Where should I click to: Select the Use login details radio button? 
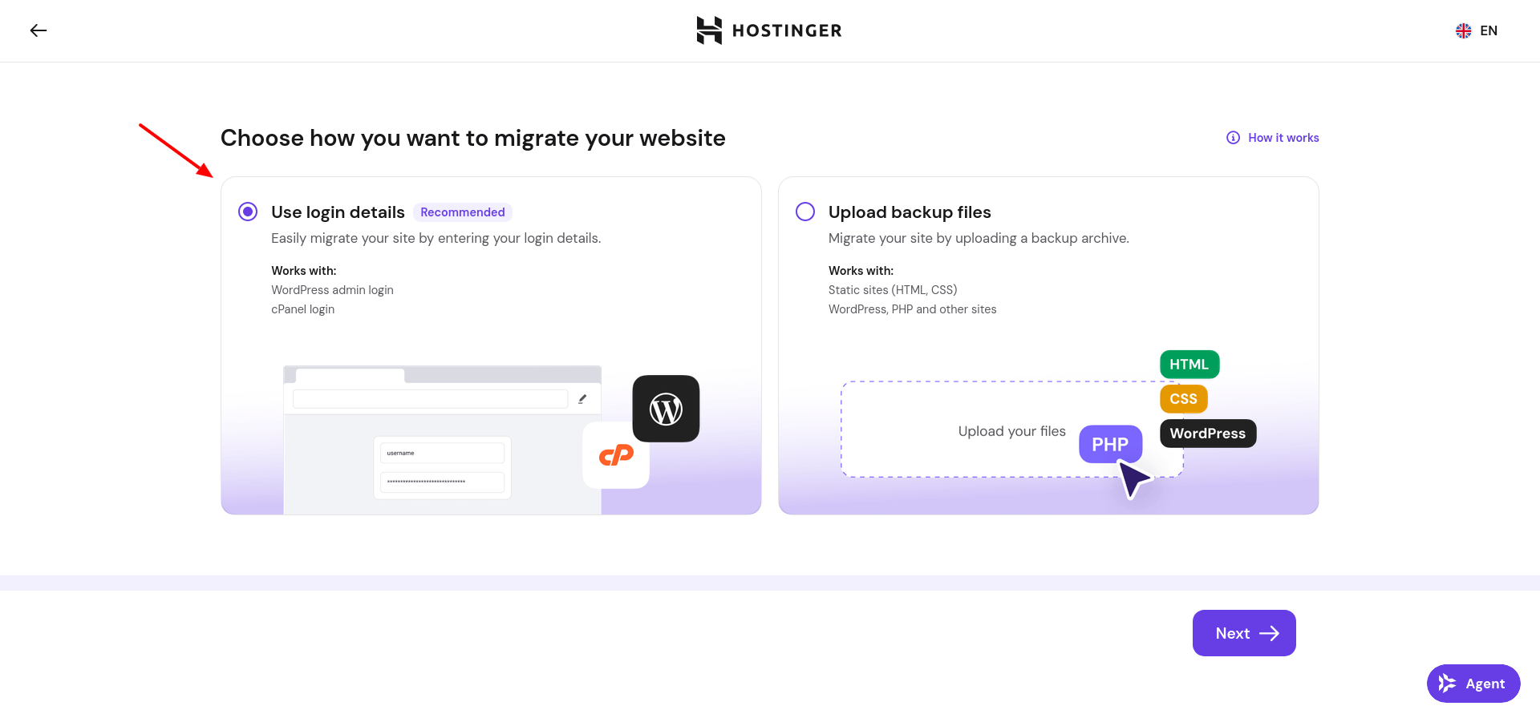[x=248, y=212]
